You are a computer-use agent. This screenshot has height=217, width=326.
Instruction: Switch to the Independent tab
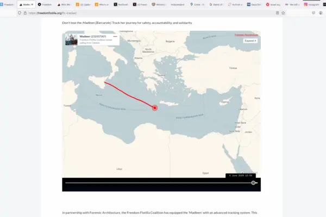[x=177, y=4]
